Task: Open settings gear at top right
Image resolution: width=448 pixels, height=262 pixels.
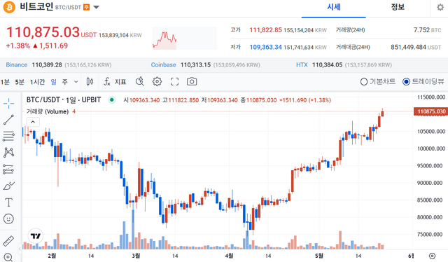Action: coord(440,7)
